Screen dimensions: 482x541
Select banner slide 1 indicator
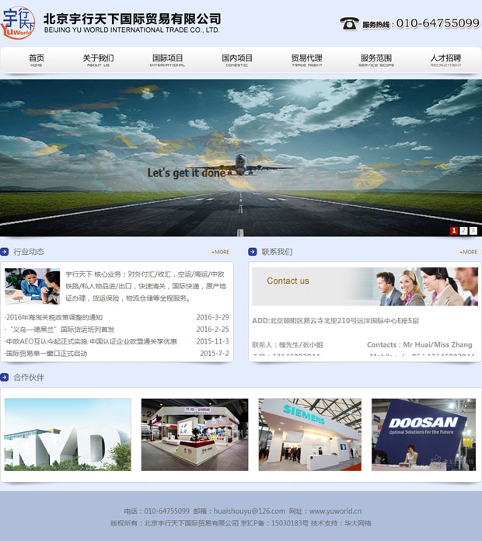(454, 231)
